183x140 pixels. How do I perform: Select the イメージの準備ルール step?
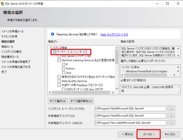12,31
